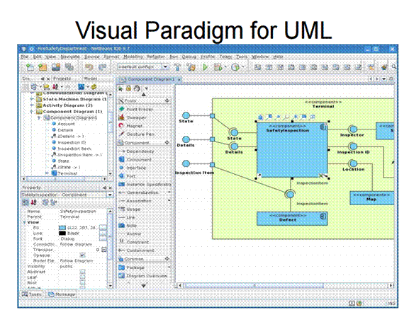Expand the Activity Diagram tree node
This screenshot has height=312, width=409.
(32, 105)
